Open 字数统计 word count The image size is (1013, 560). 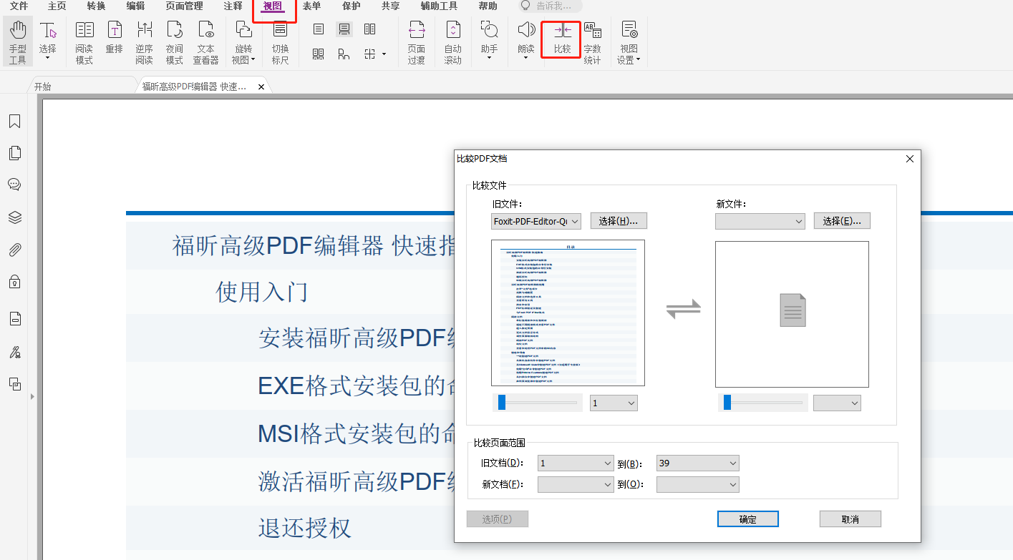click(592, 41)
